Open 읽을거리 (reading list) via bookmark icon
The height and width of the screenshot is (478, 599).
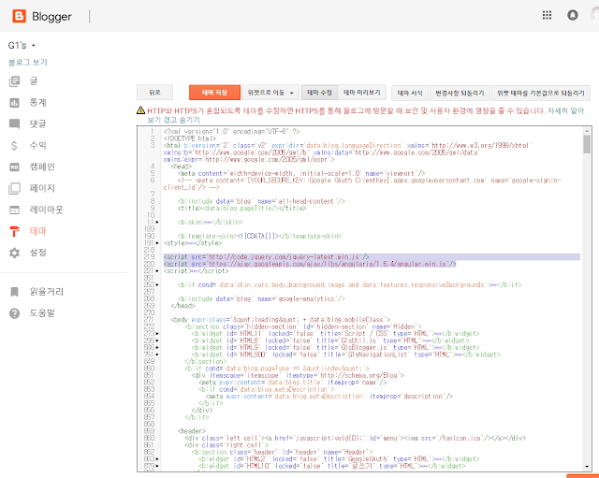click(x=15, y=292)
